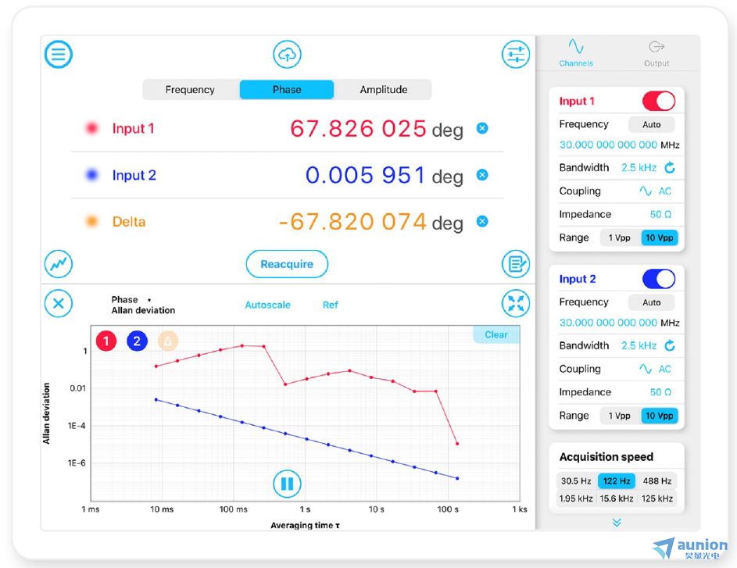The height and width of the screenshot is (568, 737).
Task: Expand the plot to full screen
Action: 516,303
